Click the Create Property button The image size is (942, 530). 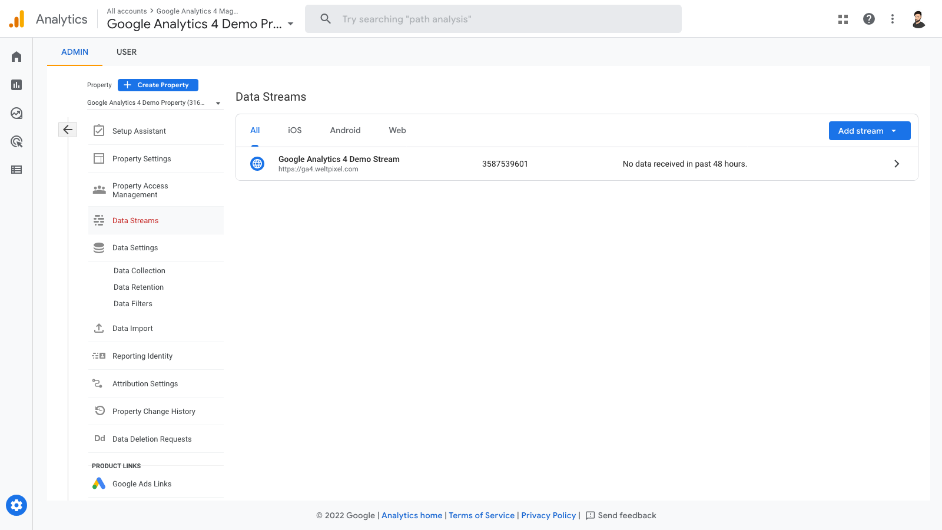pos(158,85)
